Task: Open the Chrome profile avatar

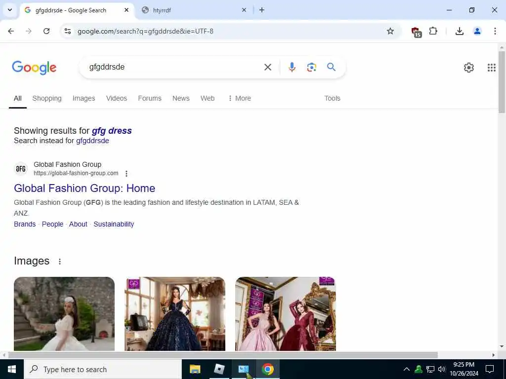Action: pyautogui.click(x=477, y=31)
